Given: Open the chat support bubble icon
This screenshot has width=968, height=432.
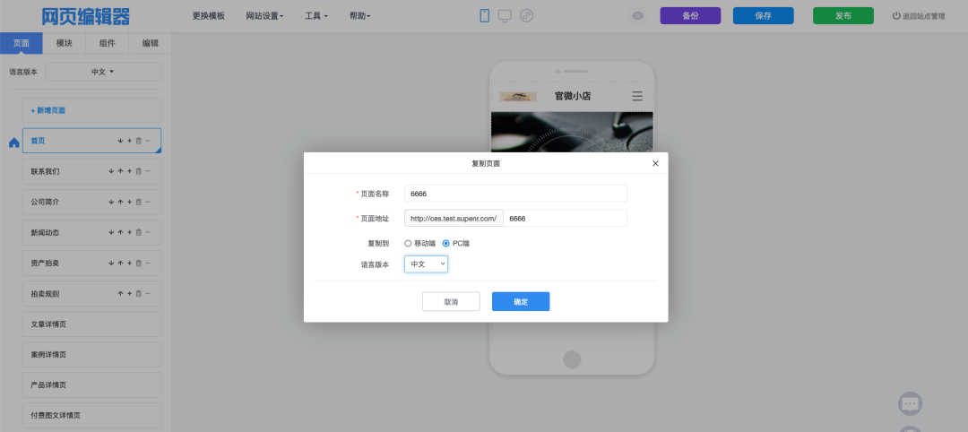Looking at the screenshot, I should click(910, 403).
